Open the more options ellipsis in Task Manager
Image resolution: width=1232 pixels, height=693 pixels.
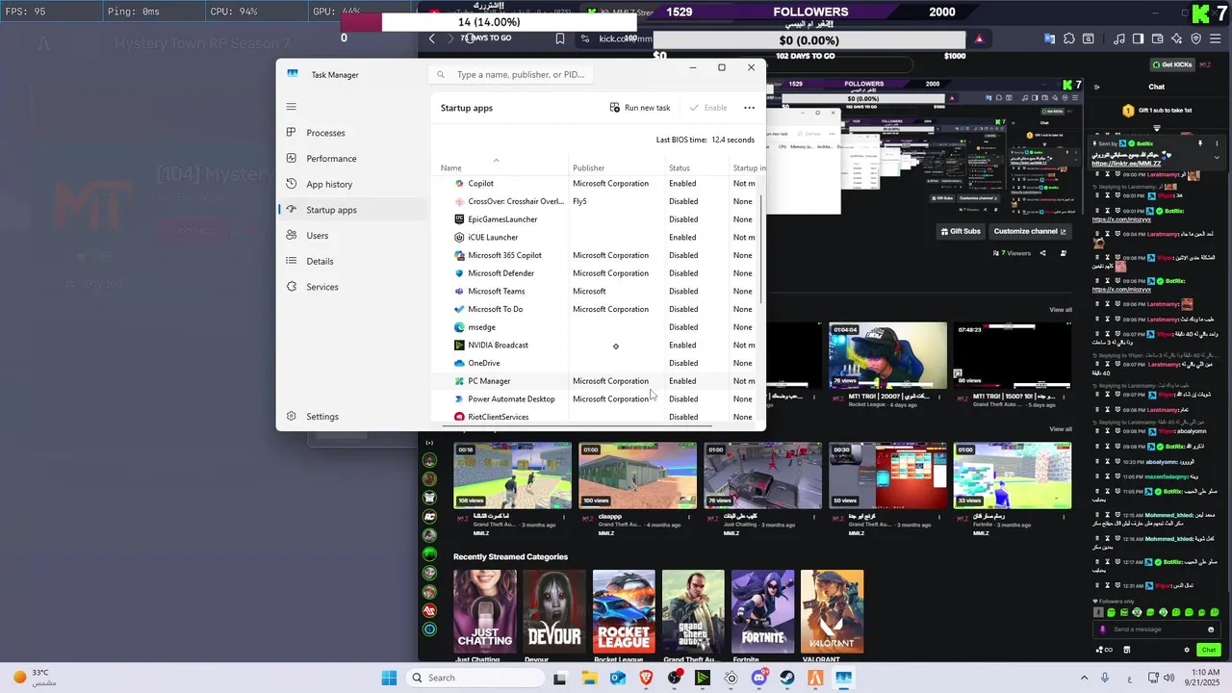click(749, 108)
